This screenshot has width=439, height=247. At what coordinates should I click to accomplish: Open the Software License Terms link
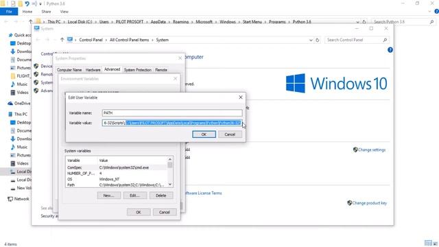click(x=204, y=193)
